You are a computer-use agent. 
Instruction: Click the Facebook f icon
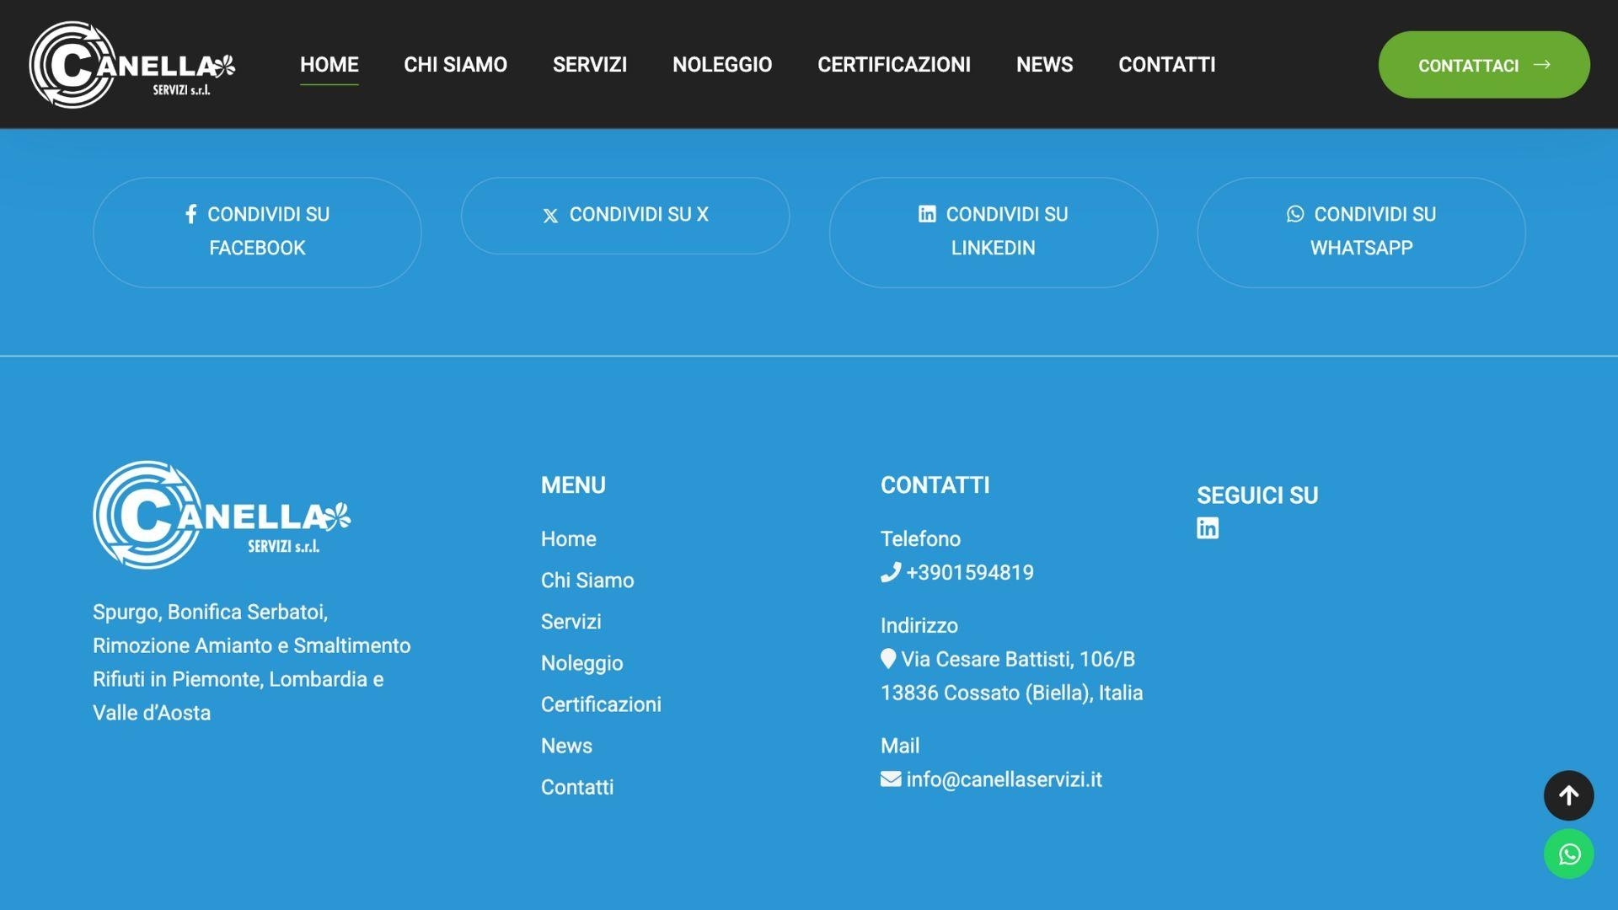point(191,214)
